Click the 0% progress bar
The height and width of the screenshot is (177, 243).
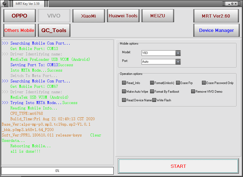(x=57, y=171)
